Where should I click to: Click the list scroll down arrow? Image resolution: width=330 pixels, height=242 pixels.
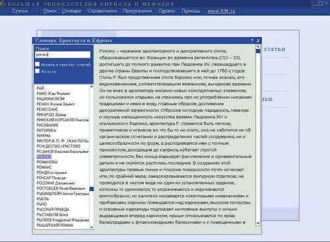tap(92, 227)
